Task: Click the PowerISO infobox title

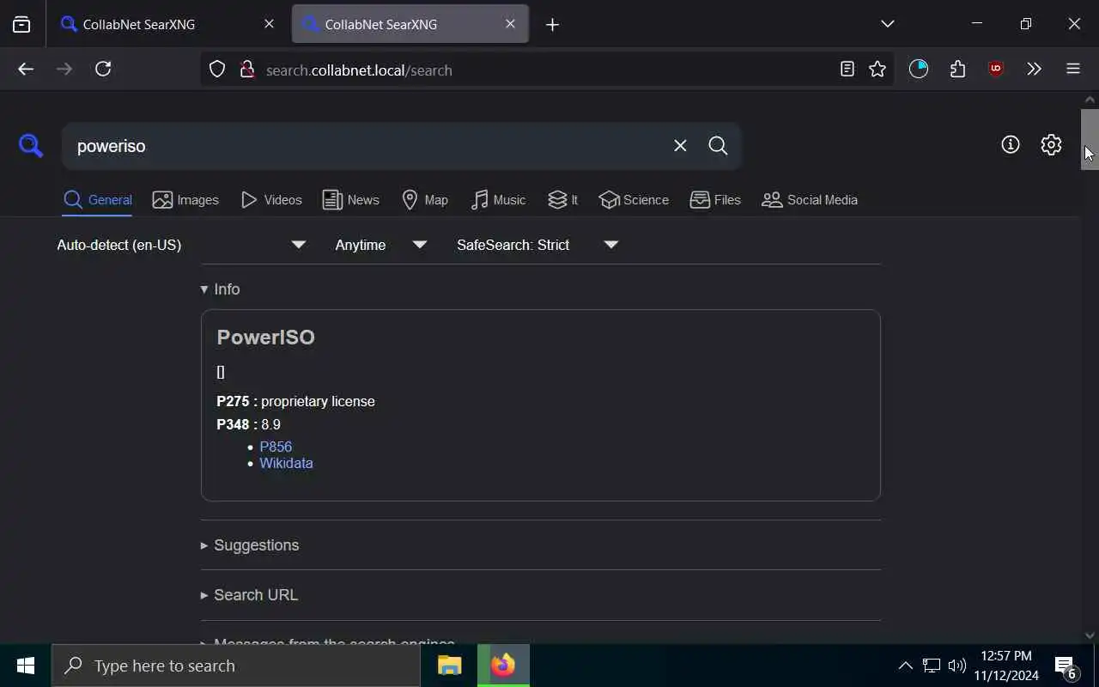Action: pos(265,337)
